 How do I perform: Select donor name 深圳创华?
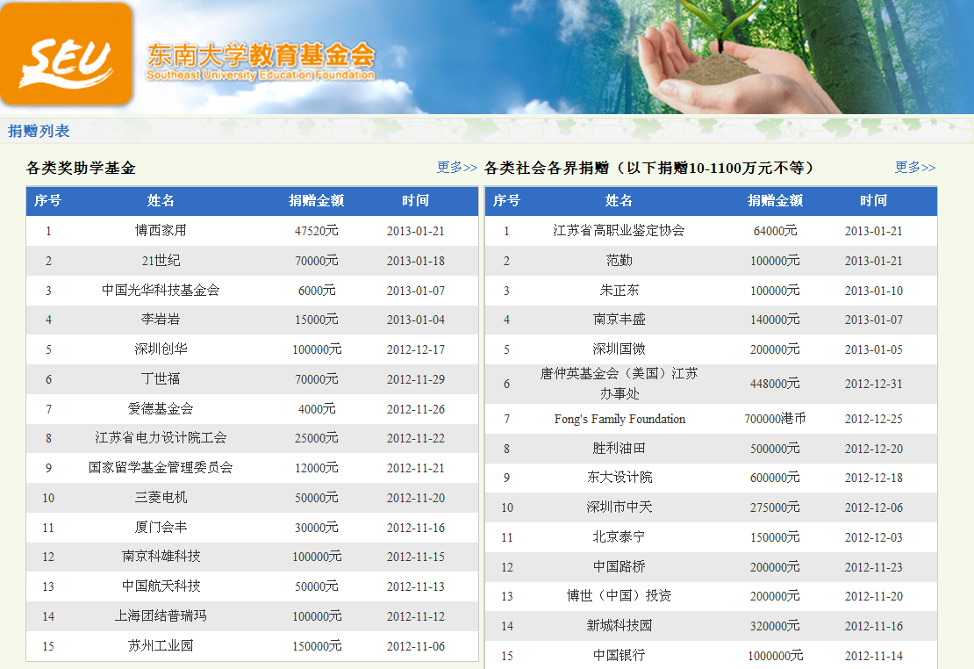pos(161,349)
